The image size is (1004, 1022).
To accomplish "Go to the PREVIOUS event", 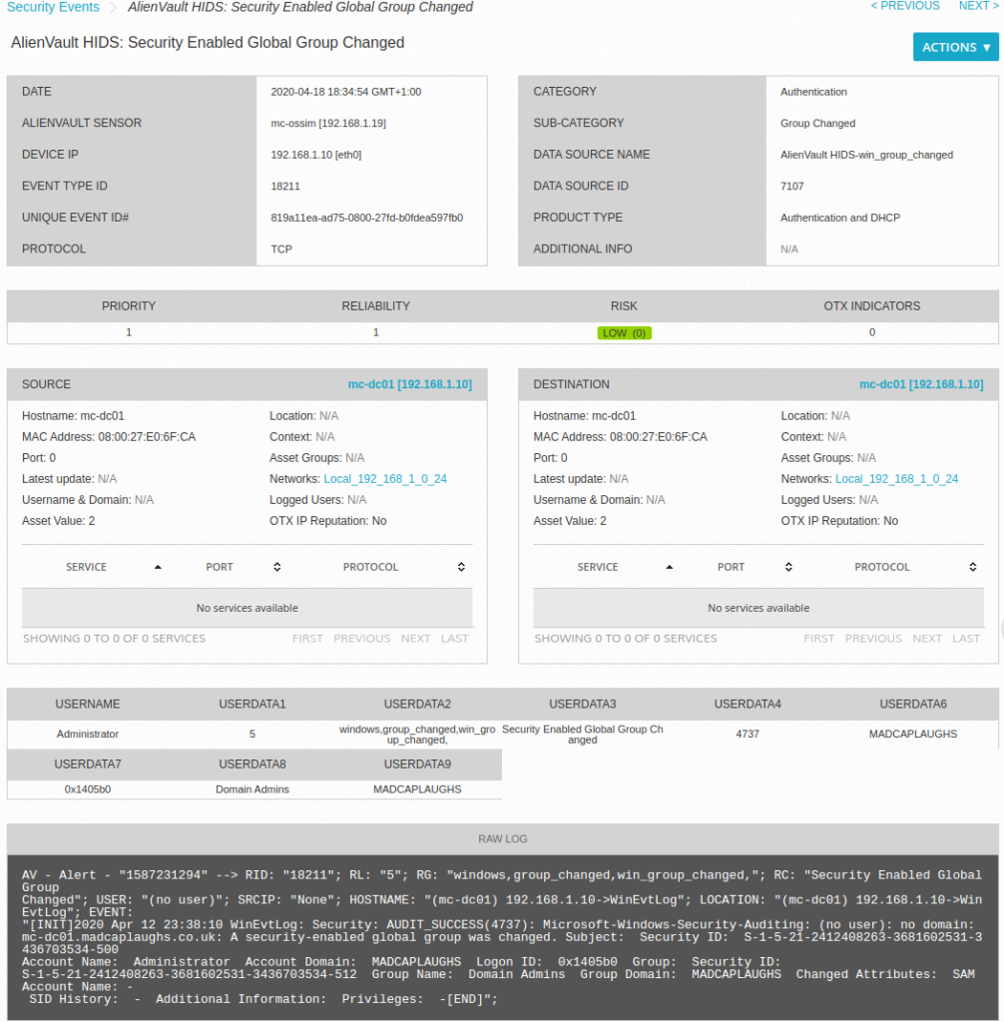I will 904,6.
